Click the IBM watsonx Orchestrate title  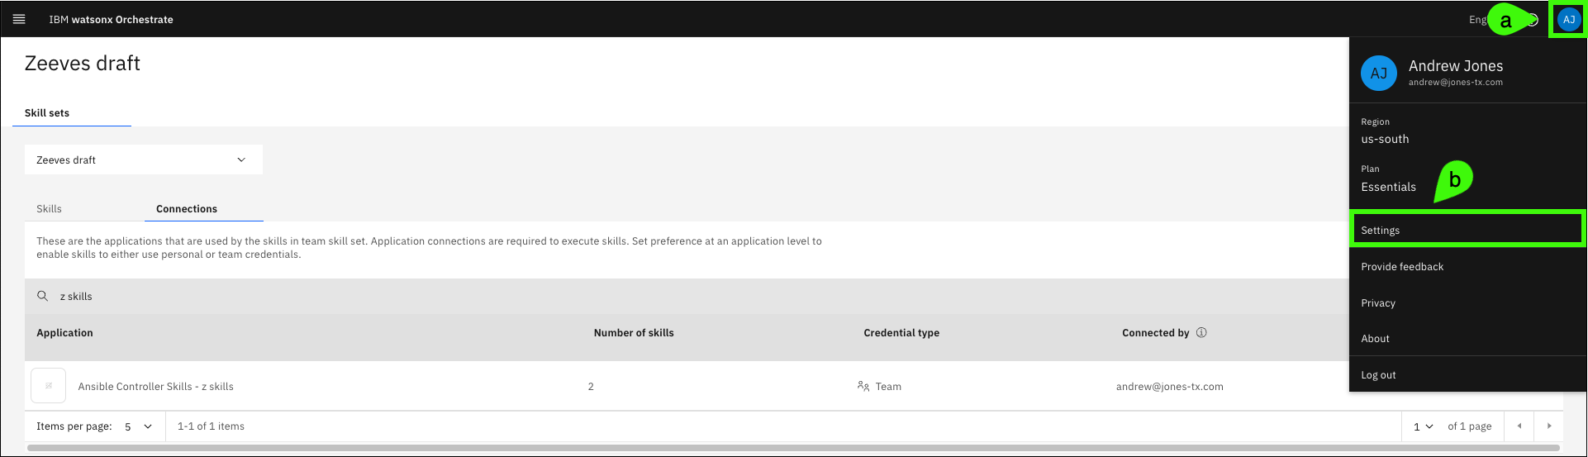[111, 20]
